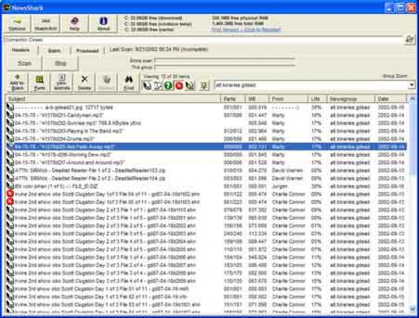This screenshot has height=318, width=419.
Task: Click the file icon of the Sunrise.mp3 row
Action: pos(10,123)
